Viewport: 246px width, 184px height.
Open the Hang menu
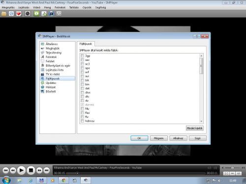[x=47, y=7]
